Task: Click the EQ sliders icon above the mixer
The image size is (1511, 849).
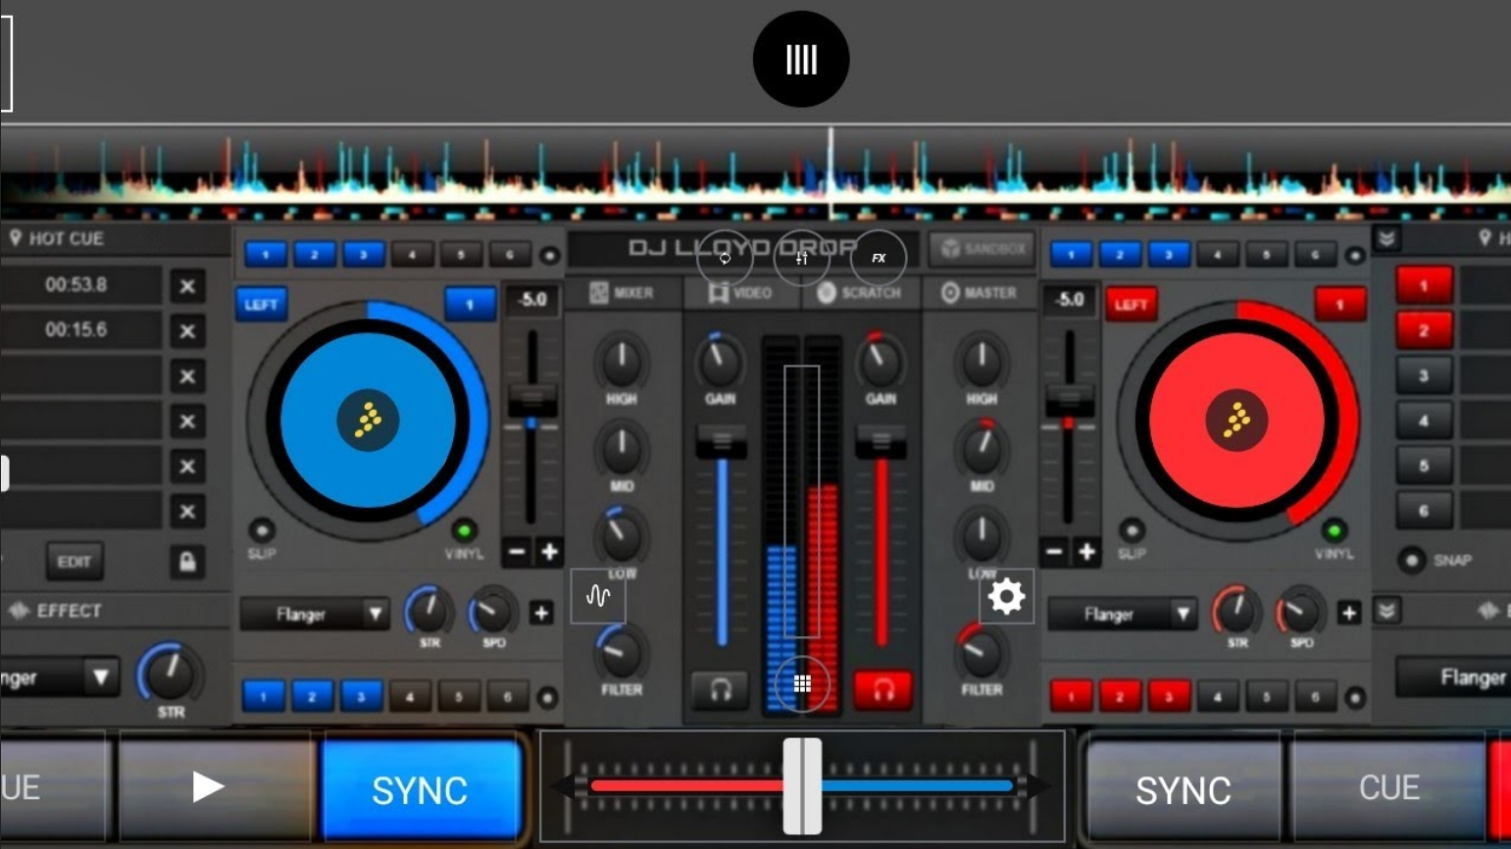Action: tap(801, 258)
